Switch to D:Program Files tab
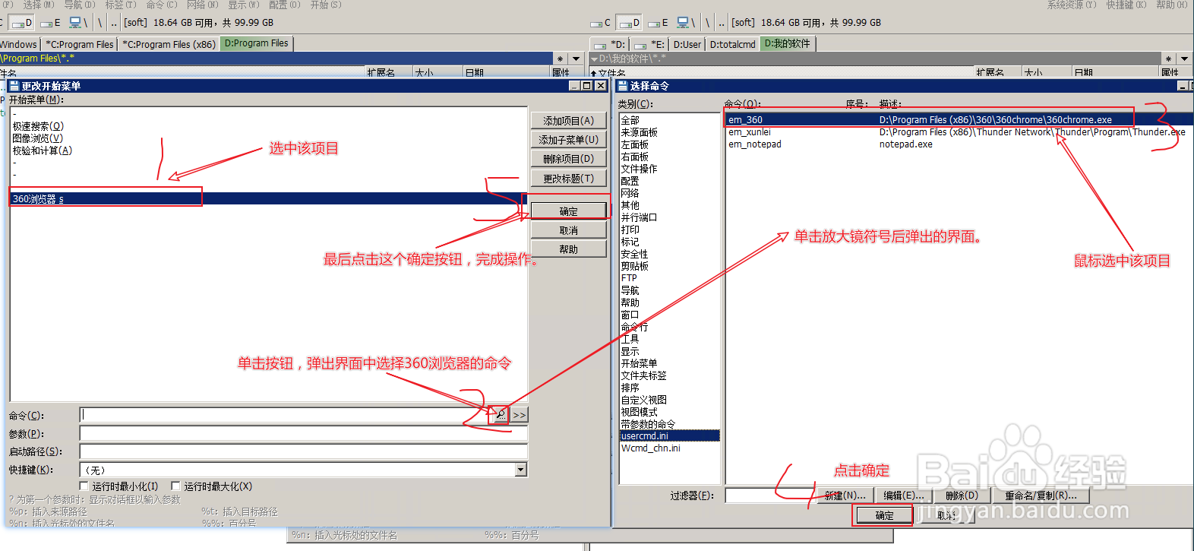1194x551 pixels. click(x=256, y=43)
